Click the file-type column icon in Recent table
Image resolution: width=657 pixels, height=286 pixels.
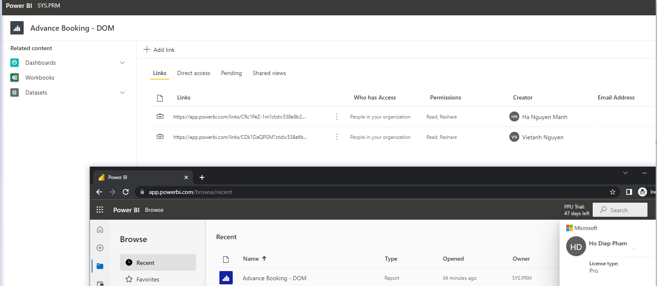pos(226,259)
